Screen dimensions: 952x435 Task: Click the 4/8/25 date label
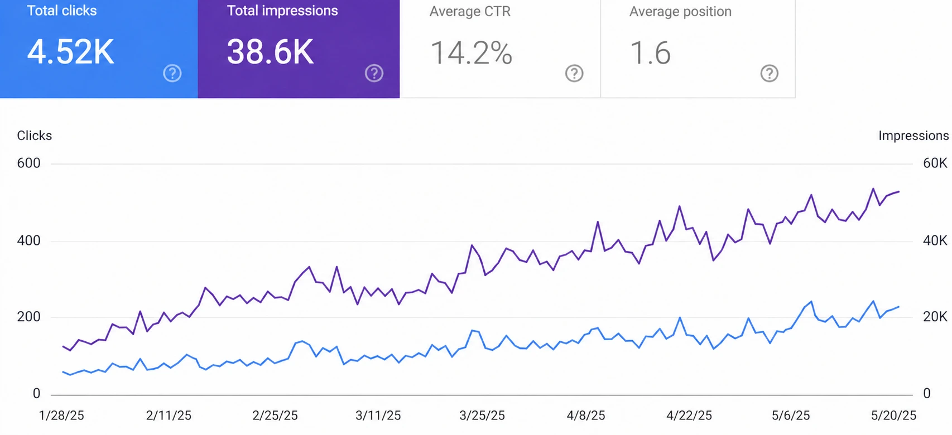point(586,415)
